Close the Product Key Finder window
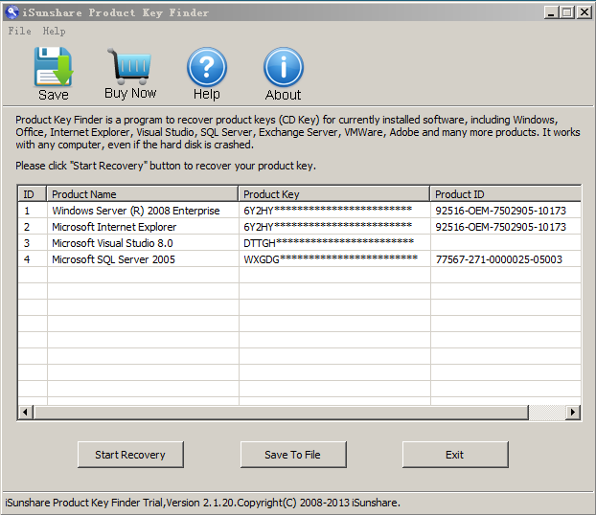596x515 pixels. pos(585,12)
